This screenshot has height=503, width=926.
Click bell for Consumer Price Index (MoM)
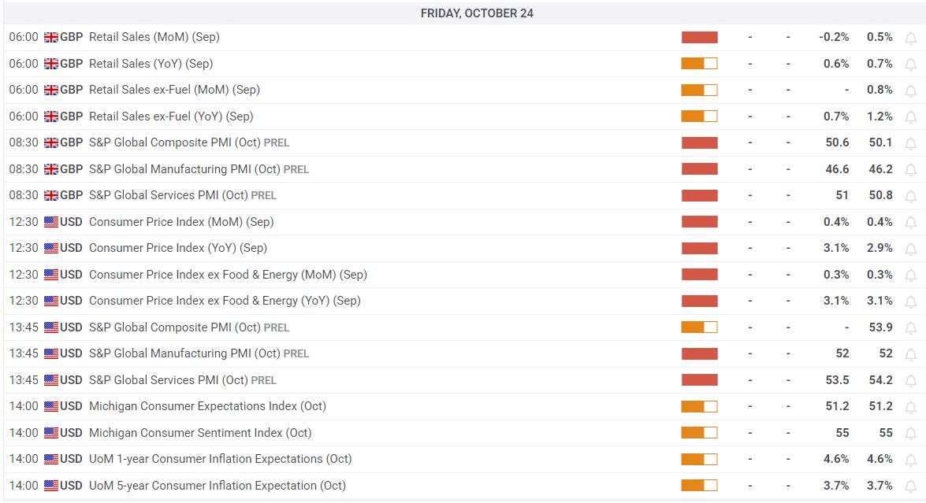[x=910, y=223]
